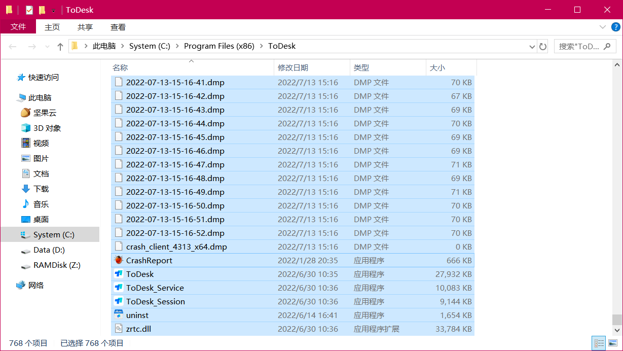
Task: Open 图片 folder in sidebar
Action: (x=35, y=158)
